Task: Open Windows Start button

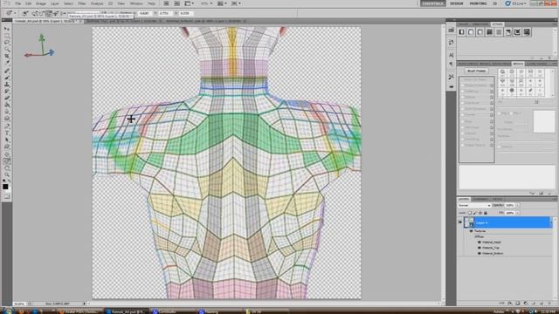Action: click(7, 311)
